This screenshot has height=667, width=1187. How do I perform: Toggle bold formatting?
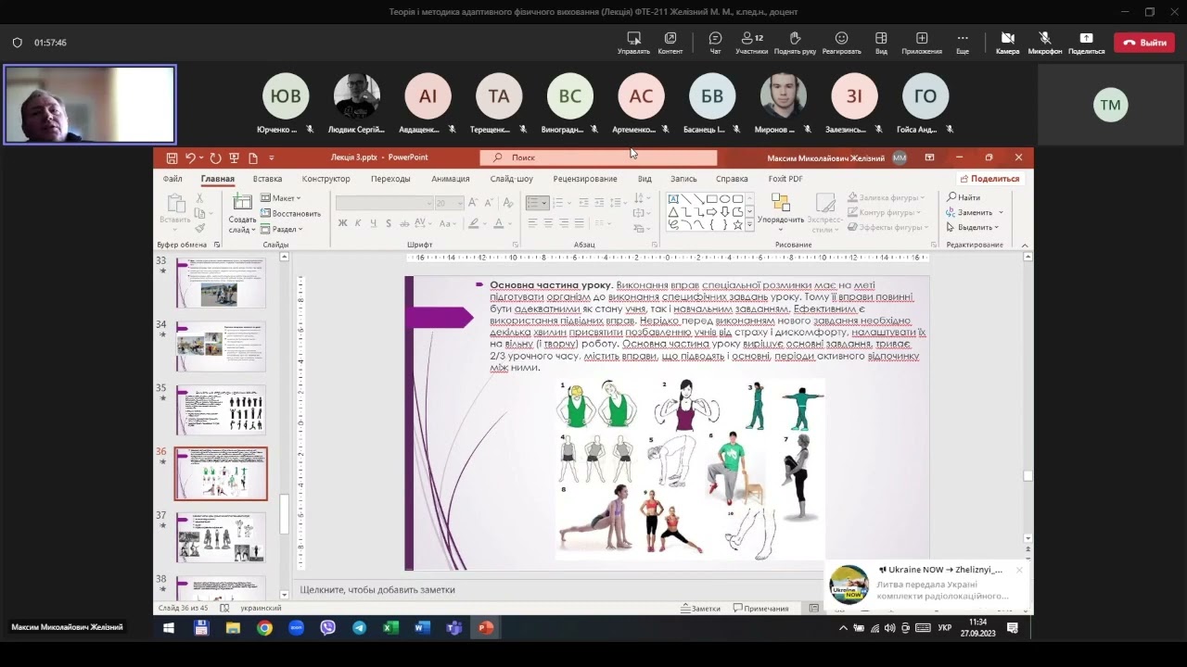click(342, 223)
